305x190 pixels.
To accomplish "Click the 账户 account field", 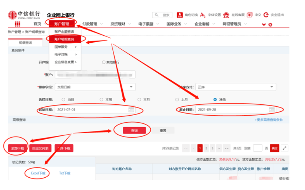I will pos(95,75).
